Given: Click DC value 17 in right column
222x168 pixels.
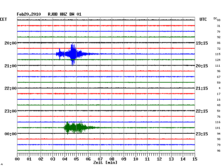Looking at the screenshot, I should click(x=219, y=94).
